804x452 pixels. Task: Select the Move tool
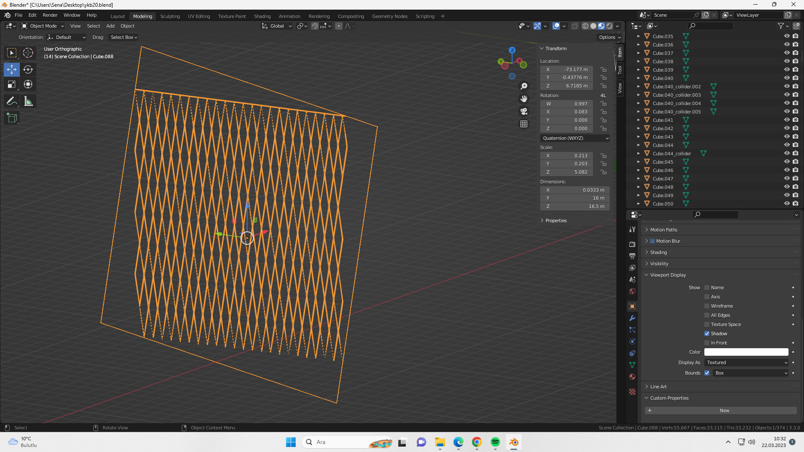click(11, 70)
